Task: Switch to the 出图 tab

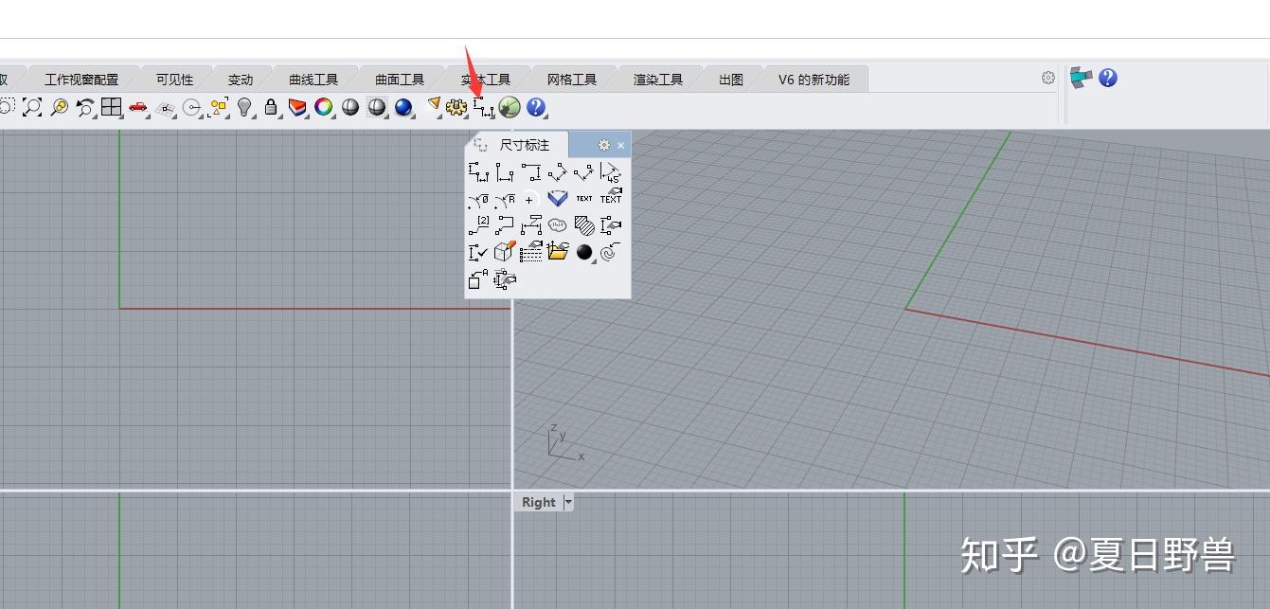Action: click(x=731, y=80)
